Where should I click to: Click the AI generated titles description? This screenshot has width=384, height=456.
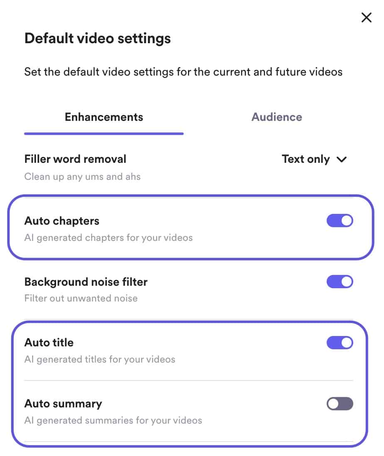(100, 359)
